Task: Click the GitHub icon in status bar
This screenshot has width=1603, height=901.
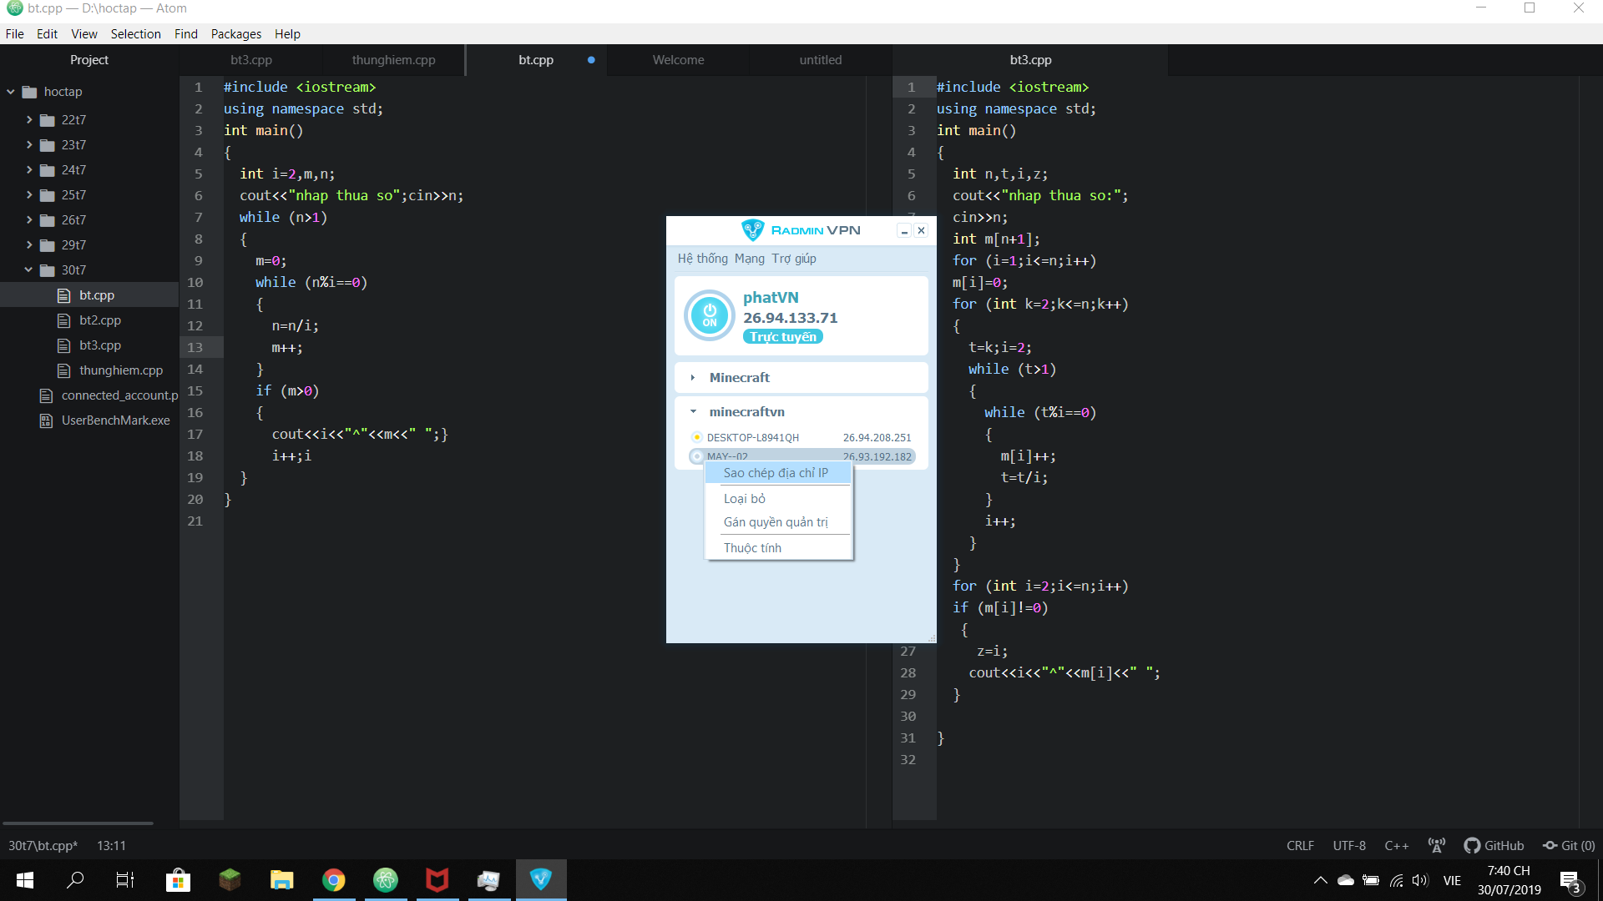Action: pyautogui.click(x=1472, y=845)
